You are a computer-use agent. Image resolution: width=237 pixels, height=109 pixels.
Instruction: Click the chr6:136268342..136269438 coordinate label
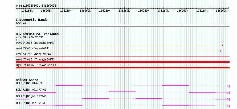point(36,6)
